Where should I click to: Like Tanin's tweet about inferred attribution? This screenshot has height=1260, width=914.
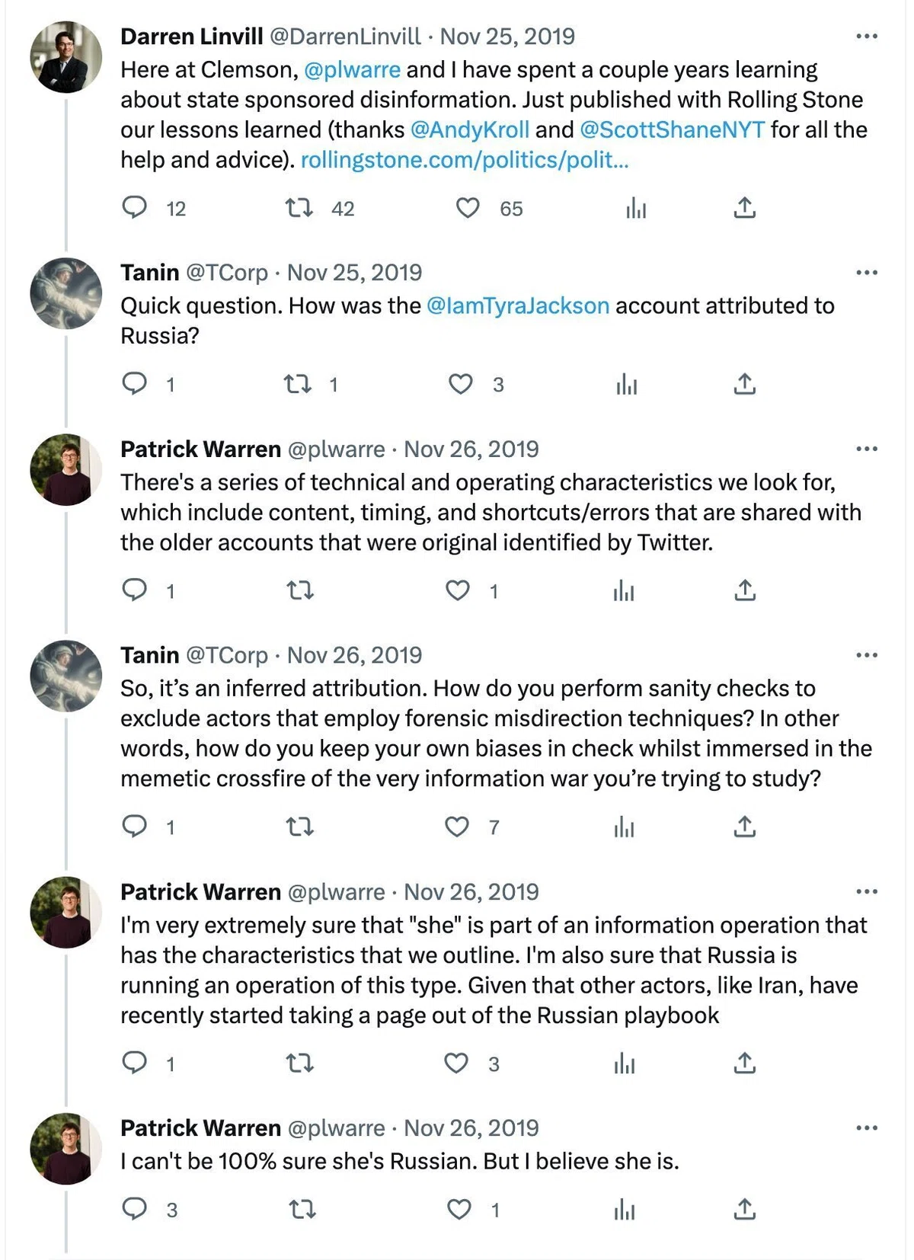pyautogui.click(x=457, y=827)
